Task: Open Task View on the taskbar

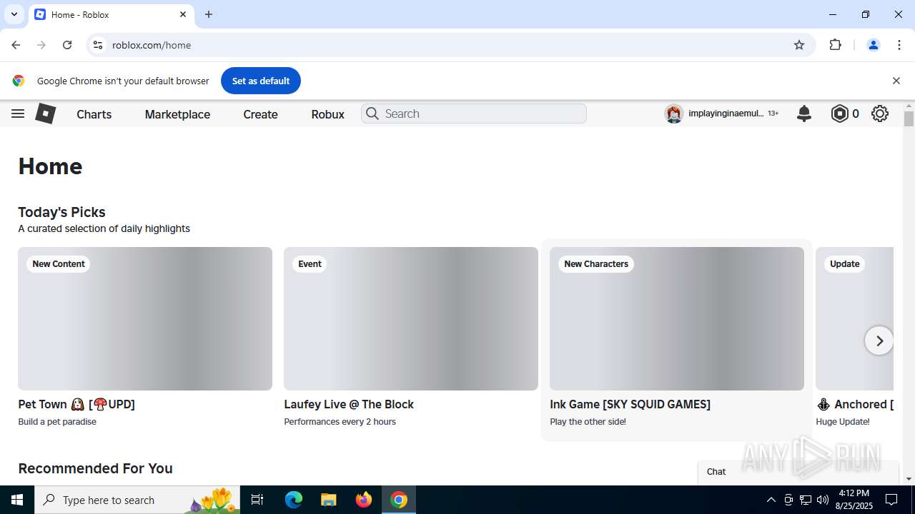Action: (x=257, y=500)
